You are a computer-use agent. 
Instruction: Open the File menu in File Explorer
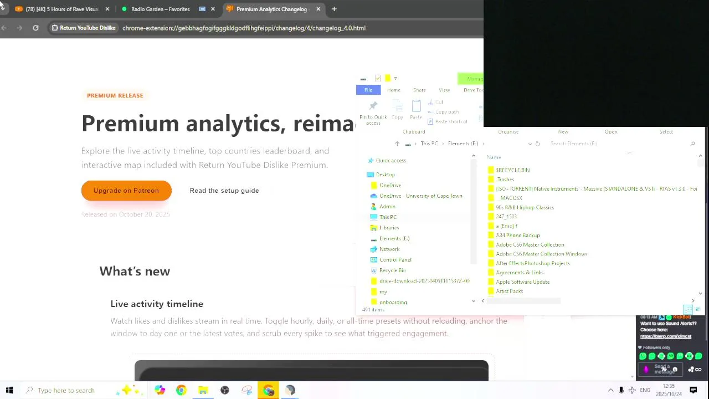(x=368, y=90)
